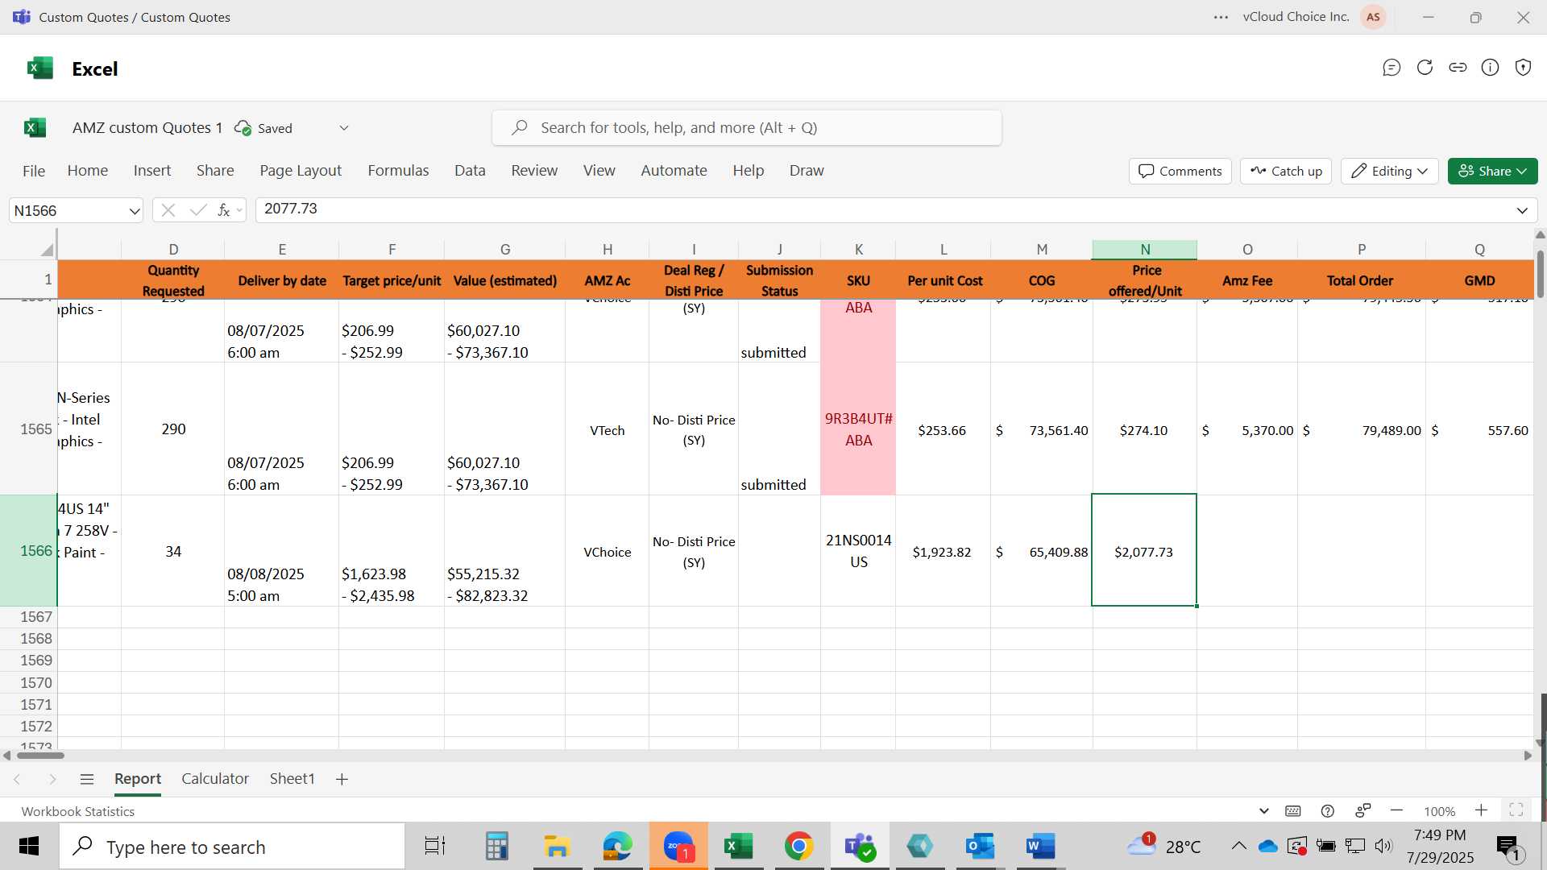Open the Teams conversation icon
1547x870 pixels.
(x=1391, y=68)
